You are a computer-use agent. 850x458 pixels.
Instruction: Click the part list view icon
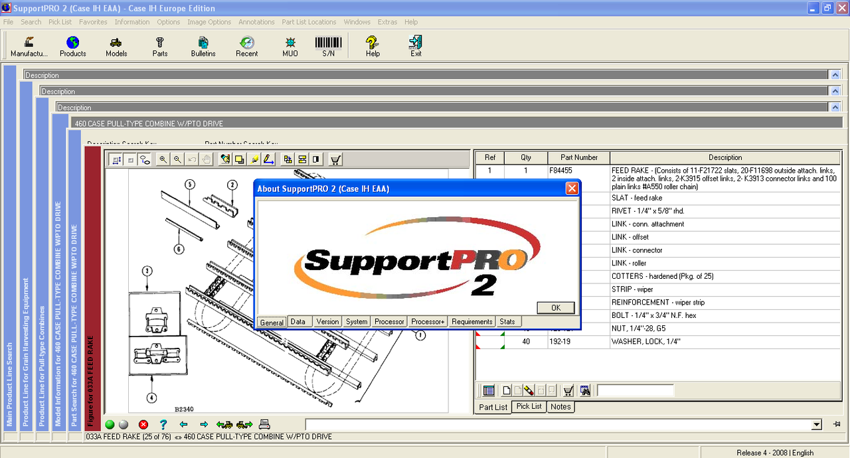tap(489, 390)
